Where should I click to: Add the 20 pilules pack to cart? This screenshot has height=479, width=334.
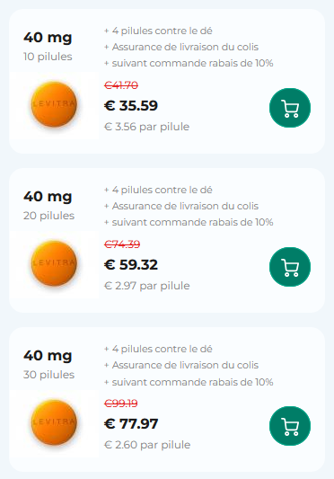coord(290,267)
